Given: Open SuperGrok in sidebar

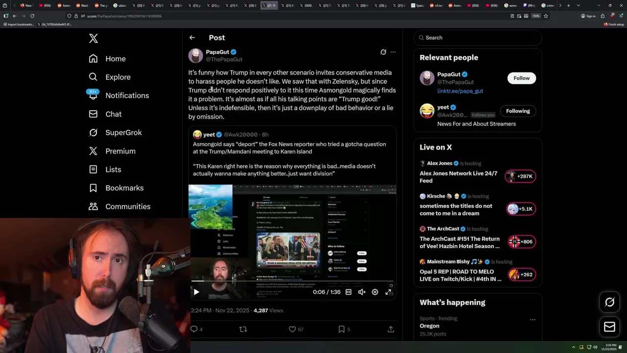Looking at the screenshot, I should [x=115, y=132].
